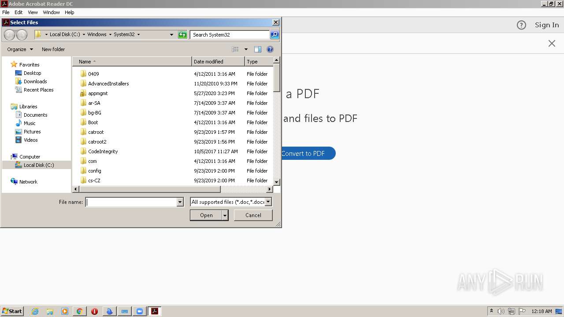The height and width of the screenshot is (317, 564).
Task: Open the File menu
Action: pos(6,12)
